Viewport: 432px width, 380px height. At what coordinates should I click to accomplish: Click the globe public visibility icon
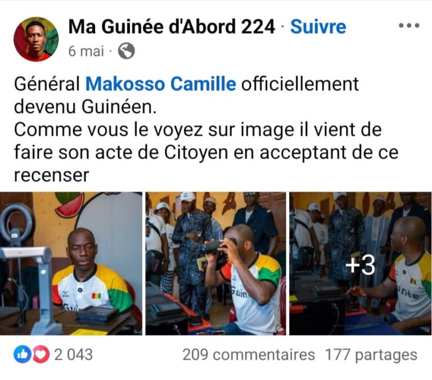127,51
